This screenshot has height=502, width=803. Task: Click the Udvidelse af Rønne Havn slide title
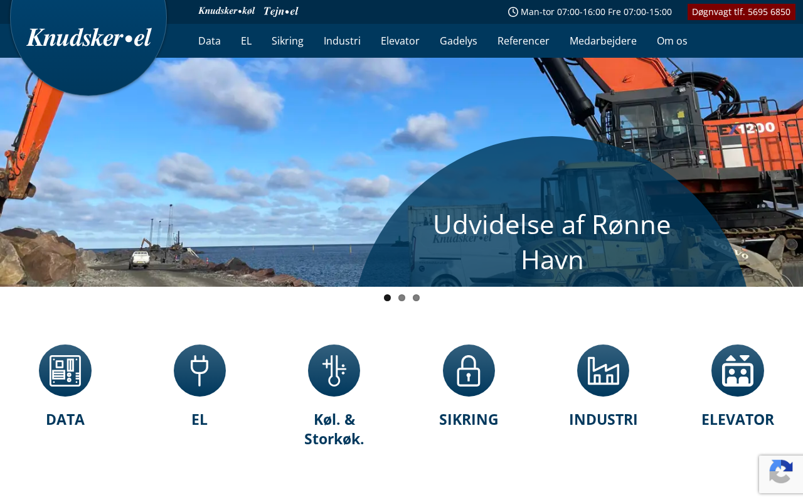[x=552, y=242]
